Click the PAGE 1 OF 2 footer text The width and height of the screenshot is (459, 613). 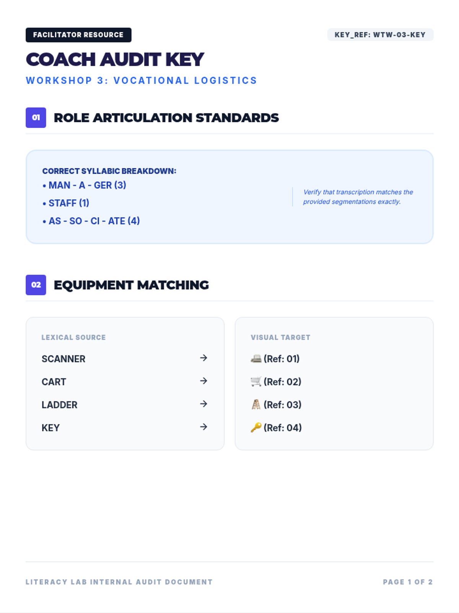click(x=408, y=582)
